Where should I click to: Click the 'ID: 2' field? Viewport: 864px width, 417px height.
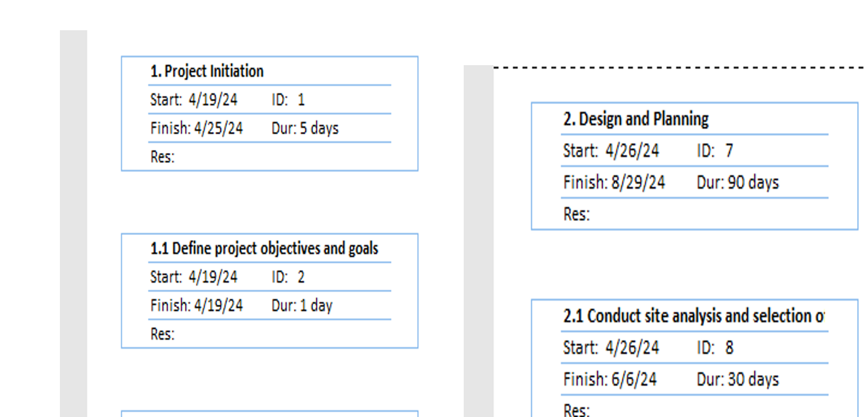288,277
